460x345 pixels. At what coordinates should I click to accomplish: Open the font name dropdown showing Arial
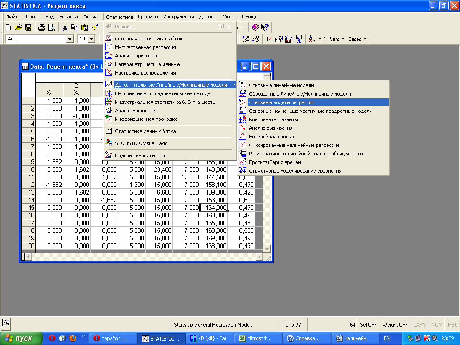tap(70, 39)
